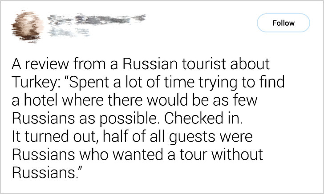Click the word "Turkey:" in the tweet

(x=35, y=83)
